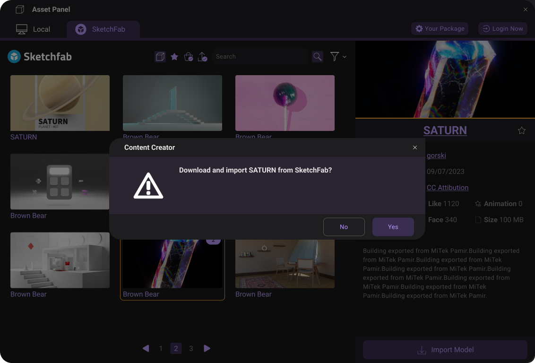Open Your Package settings
535x363 pixels.
(x=440, y=29)
